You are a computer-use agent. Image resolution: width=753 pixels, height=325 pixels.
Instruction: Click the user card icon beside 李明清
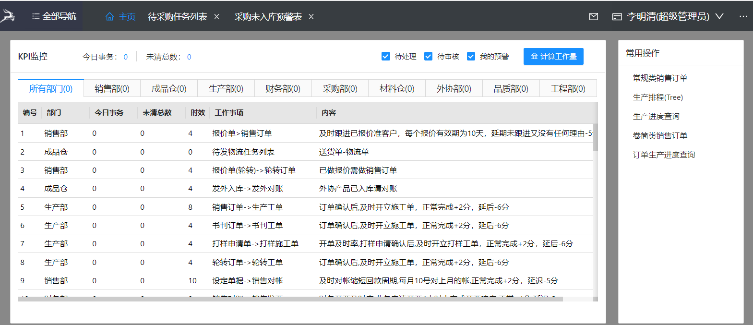point(617,17)
